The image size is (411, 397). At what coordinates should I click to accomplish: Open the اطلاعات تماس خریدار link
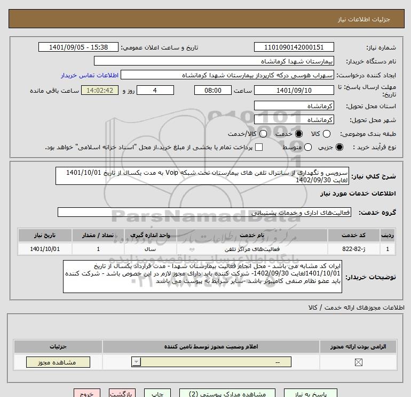[90, 75]
